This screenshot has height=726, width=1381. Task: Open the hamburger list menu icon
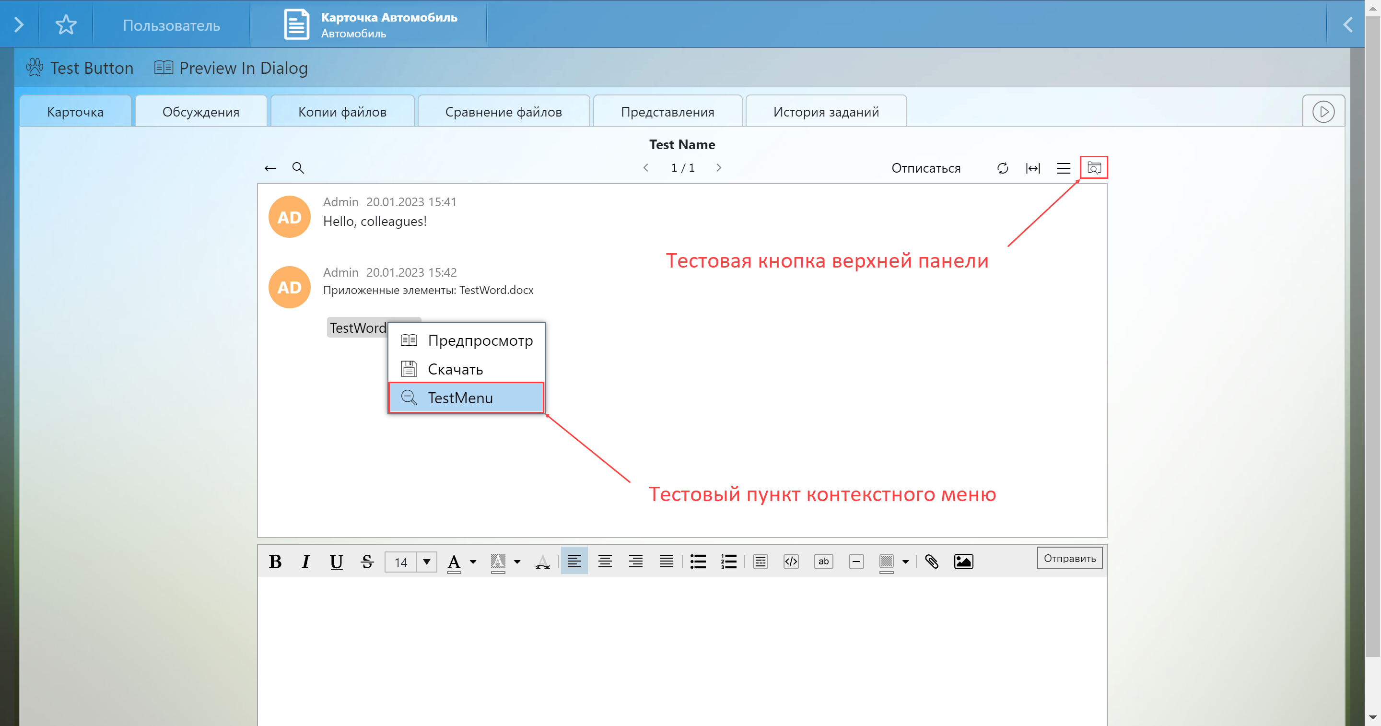point(1063,168)
